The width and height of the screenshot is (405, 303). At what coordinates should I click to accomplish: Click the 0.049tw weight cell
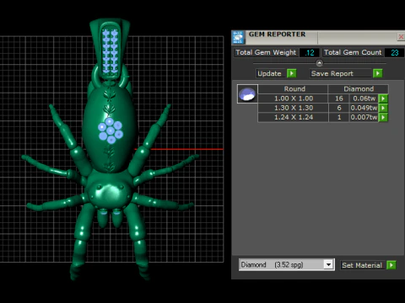pos(364,108)
